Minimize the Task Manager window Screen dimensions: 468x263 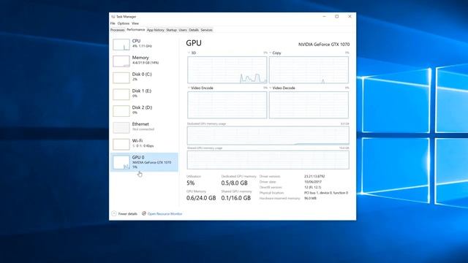(x=324, y=16)
